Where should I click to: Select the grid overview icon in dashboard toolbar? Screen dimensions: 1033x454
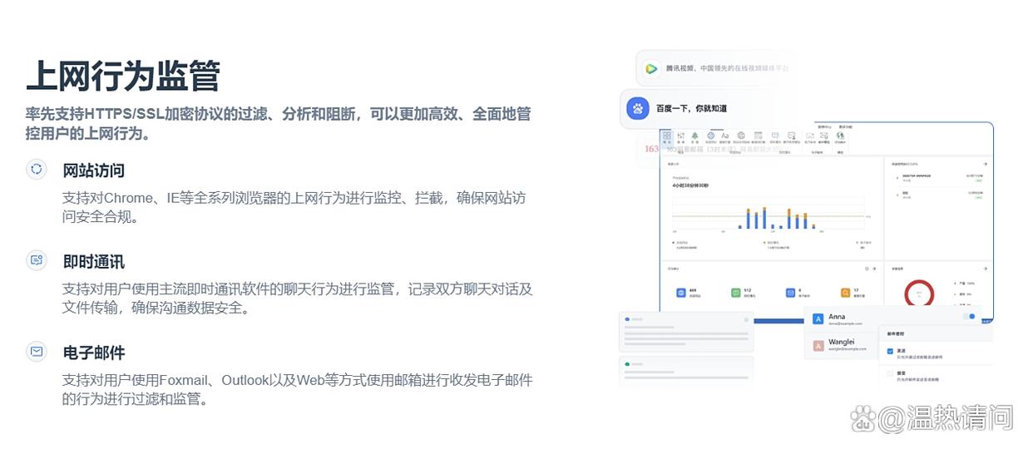click(x=667, y=136)
